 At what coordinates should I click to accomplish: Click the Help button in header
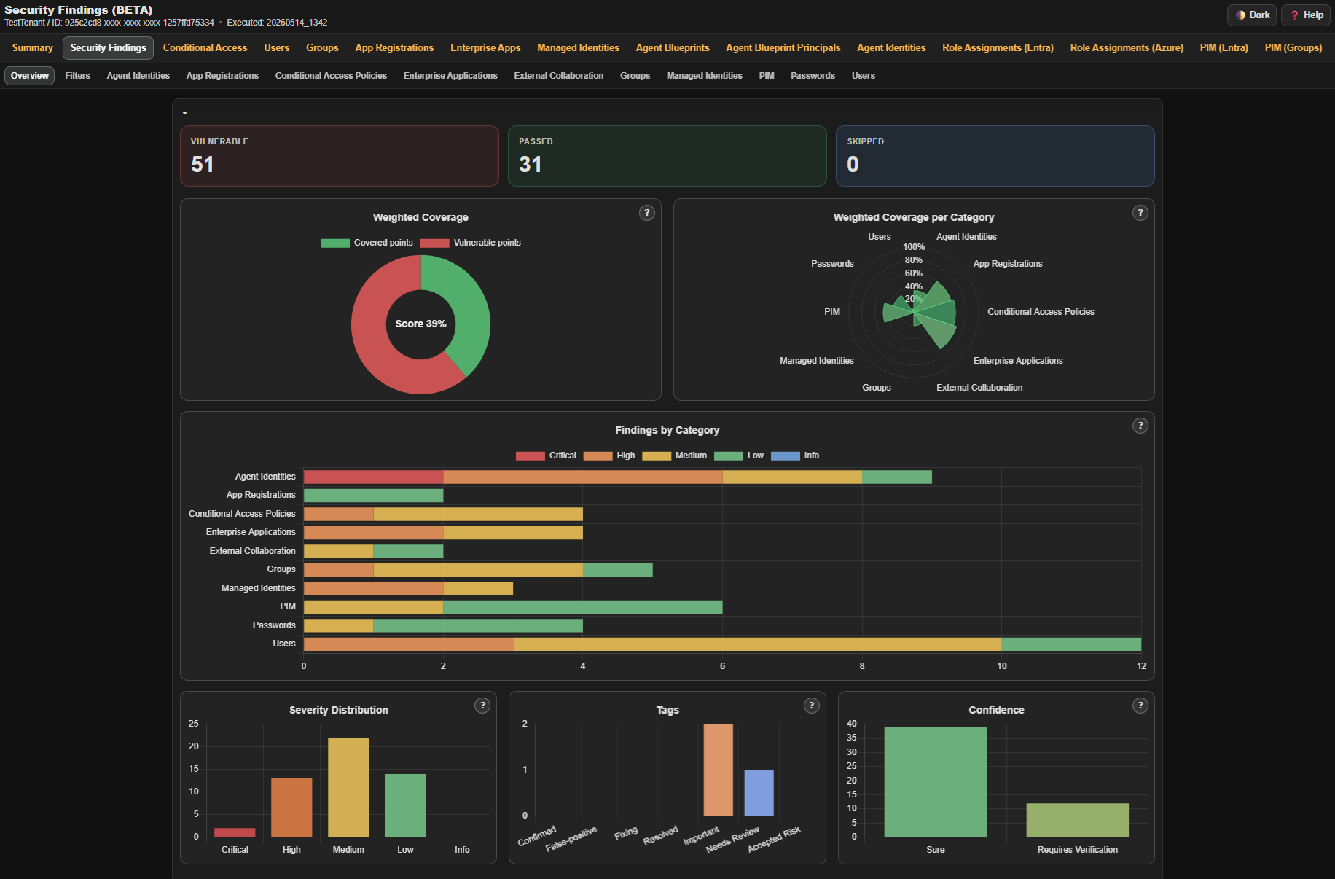(1306, 15)
